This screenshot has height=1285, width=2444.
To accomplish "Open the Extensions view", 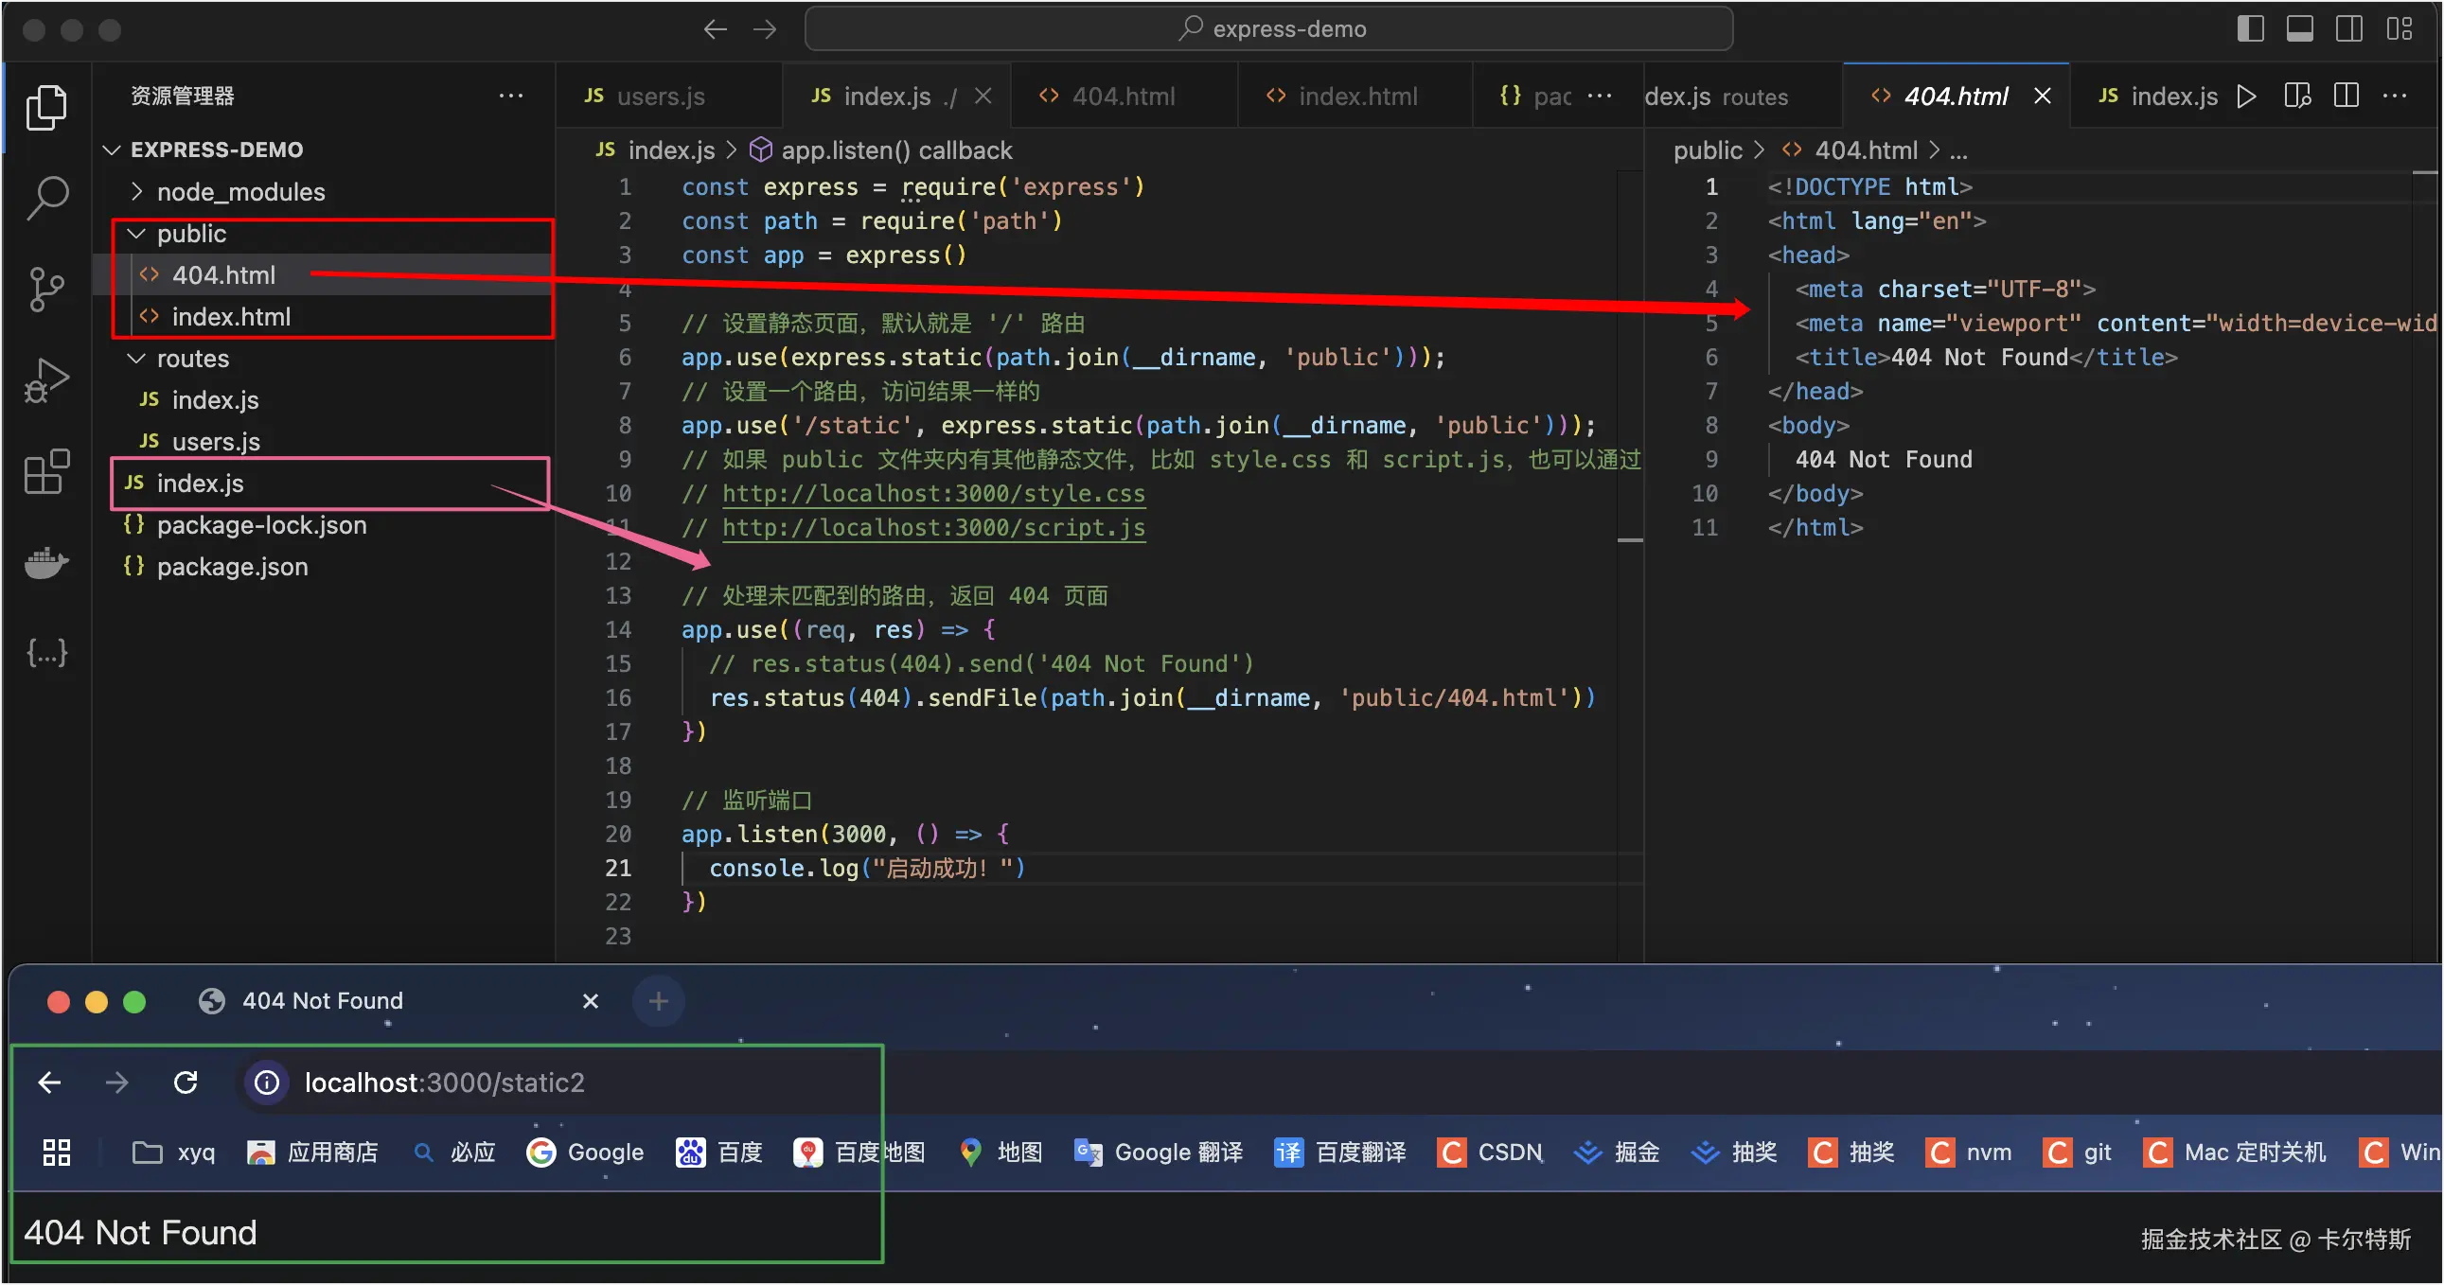I will [46, 471].
